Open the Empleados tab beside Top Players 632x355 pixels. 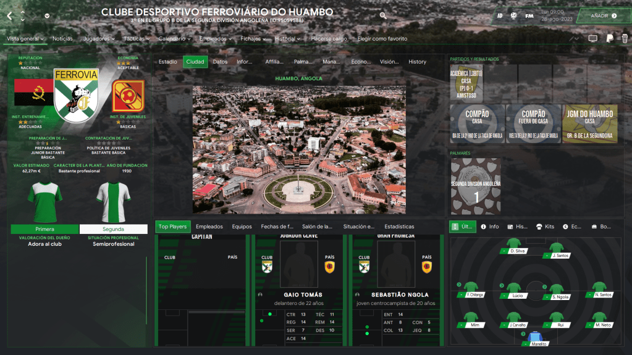(x=209, y=227)
